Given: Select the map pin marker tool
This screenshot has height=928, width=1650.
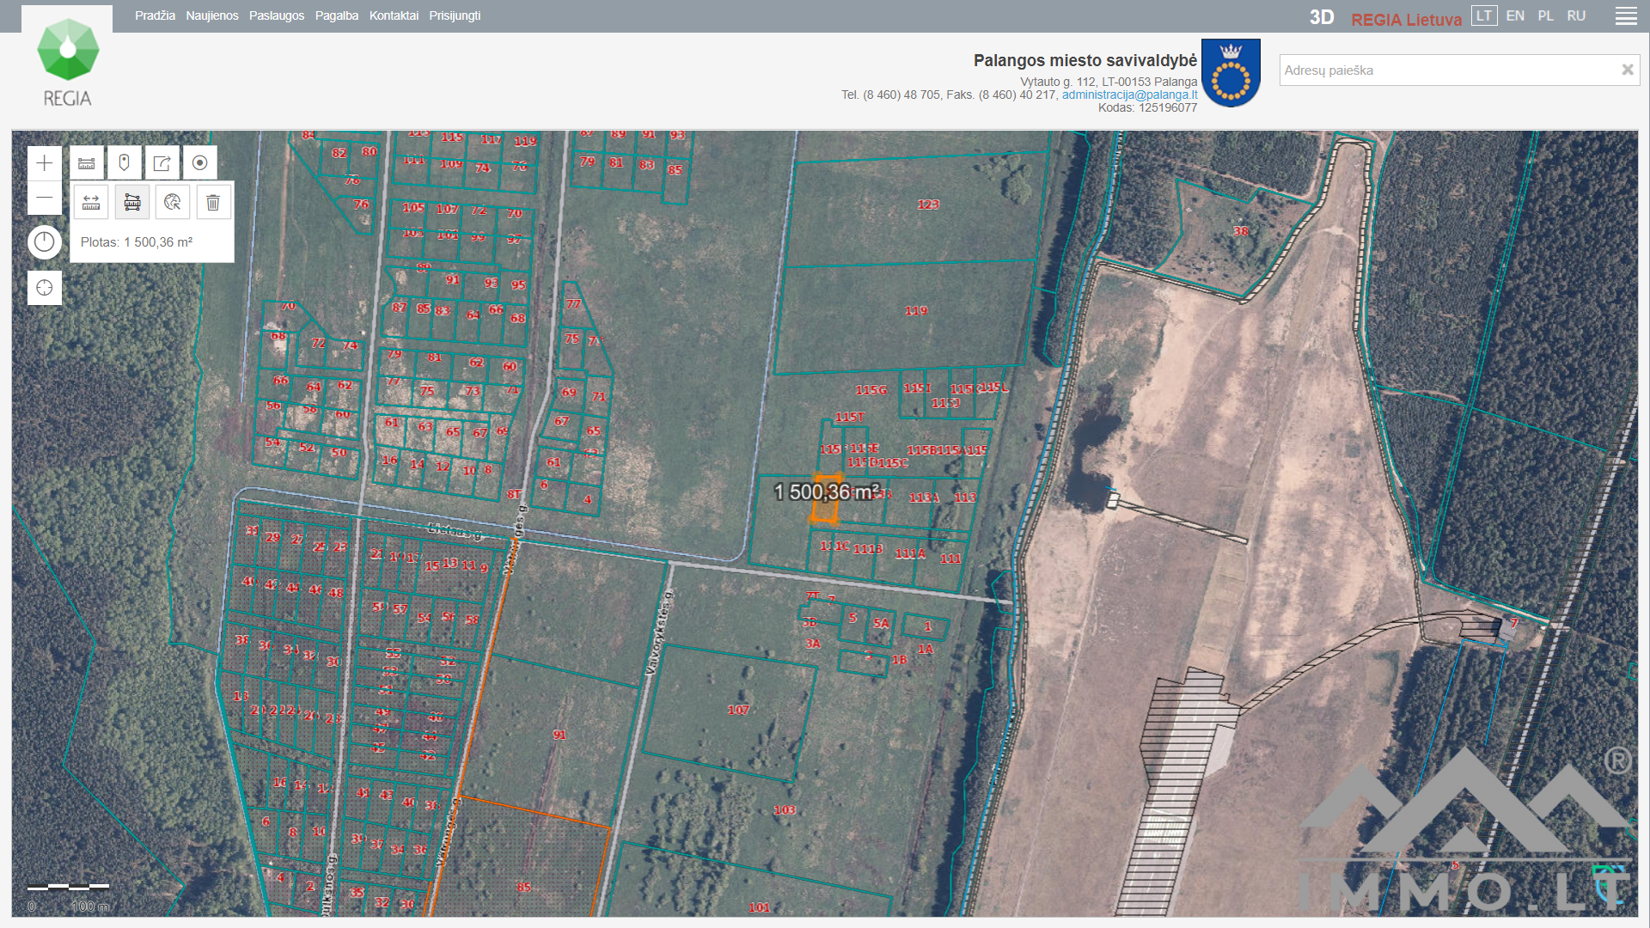Looking at the screenshot, I should tap(124, 162).
